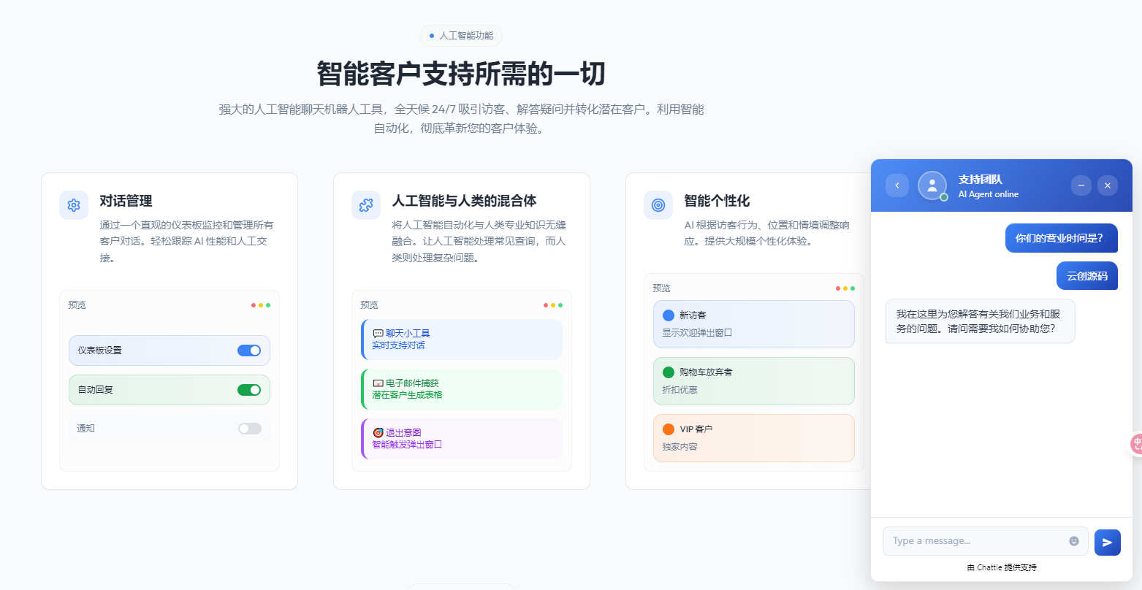The width and height of the screenshot is (1142, 590).
Task: Click the 独家内容 text
Action: tap(680, 447)
